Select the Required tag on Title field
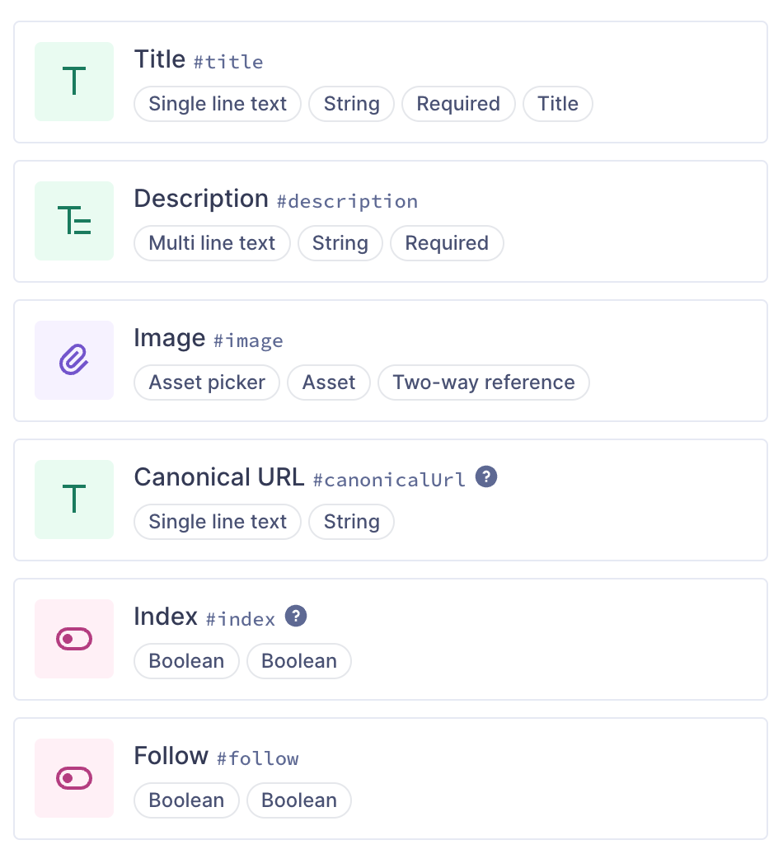 (458, 104)
